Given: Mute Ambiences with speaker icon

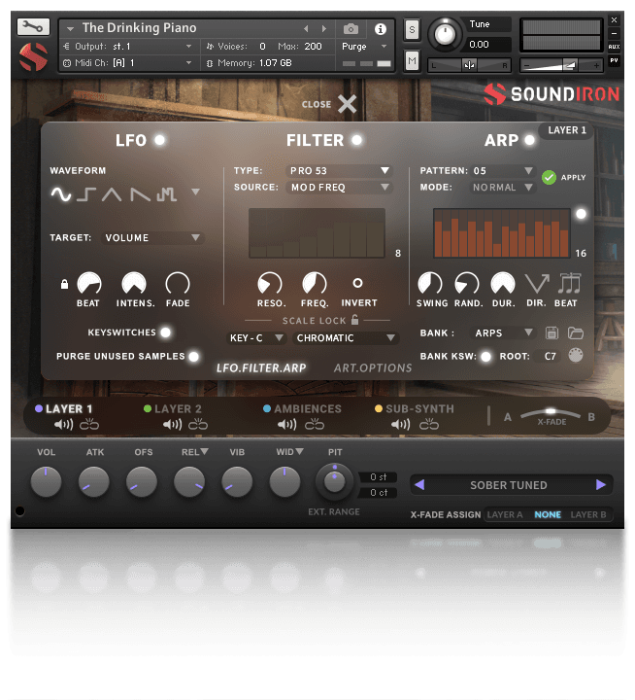Looking at the screenshot, I should [x=286, y=424].
